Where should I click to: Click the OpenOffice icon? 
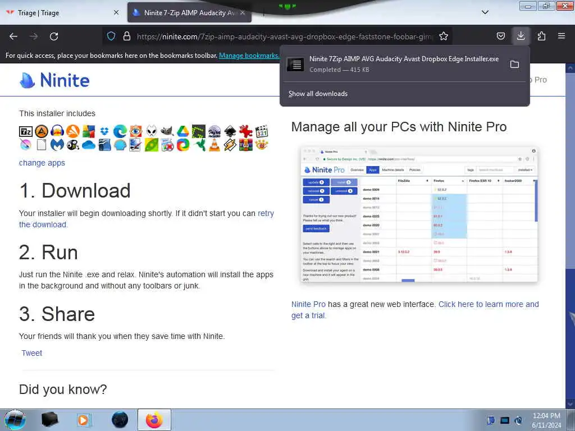[x=104, y=145]
